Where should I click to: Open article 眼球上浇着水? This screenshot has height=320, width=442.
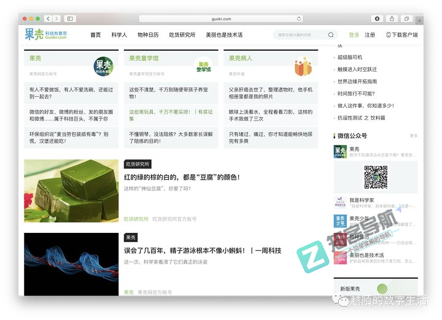tap(271, 115)
